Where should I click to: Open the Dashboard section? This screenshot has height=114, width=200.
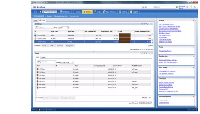tap(65, 12)
